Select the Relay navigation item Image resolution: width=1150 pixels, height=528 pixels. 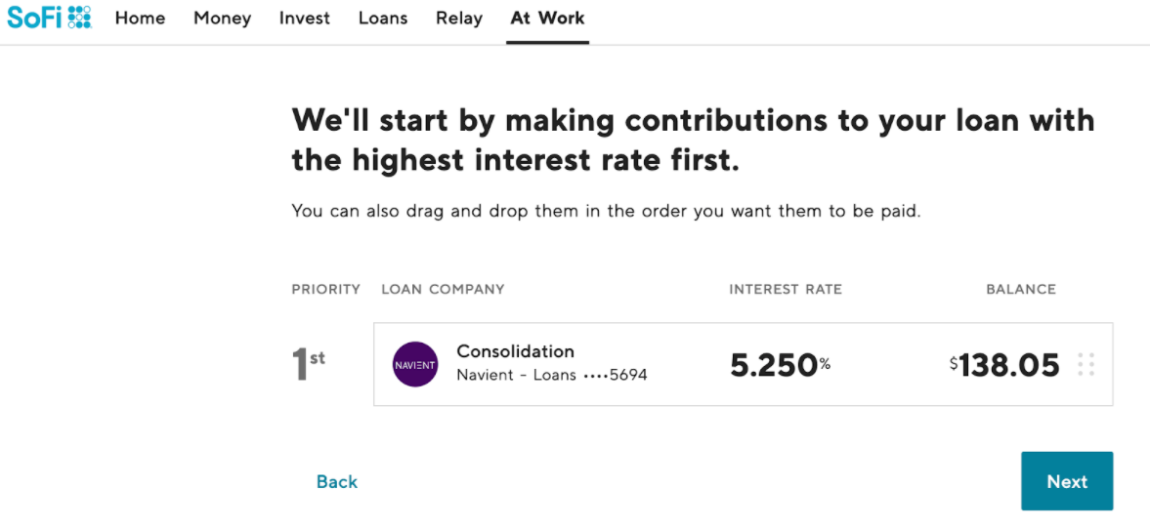(459, 19)
